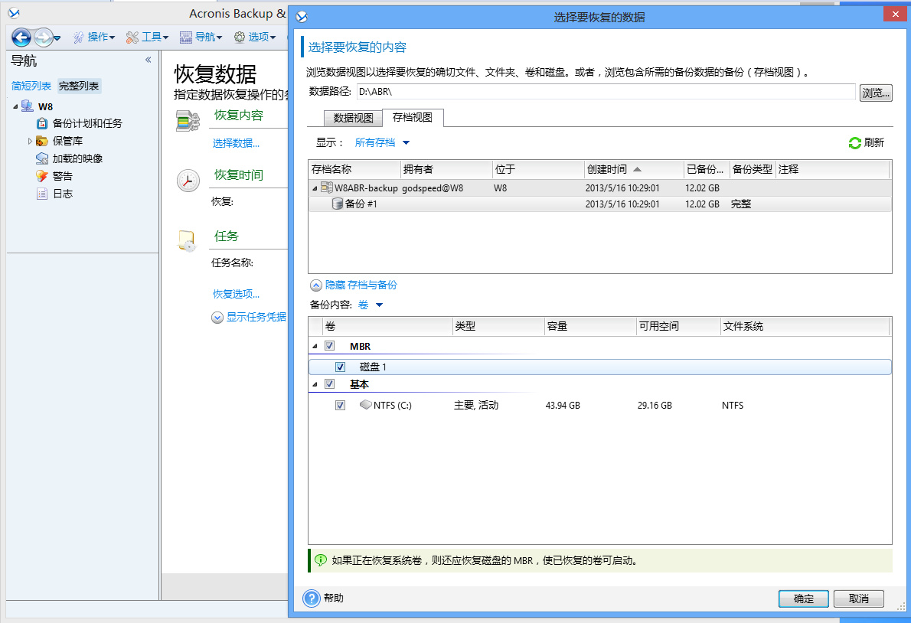Hide archives and backups section (隐藏 存档与备份)
Image resolution: width=911 pixels, height=623 pixels.
(353, 285)
